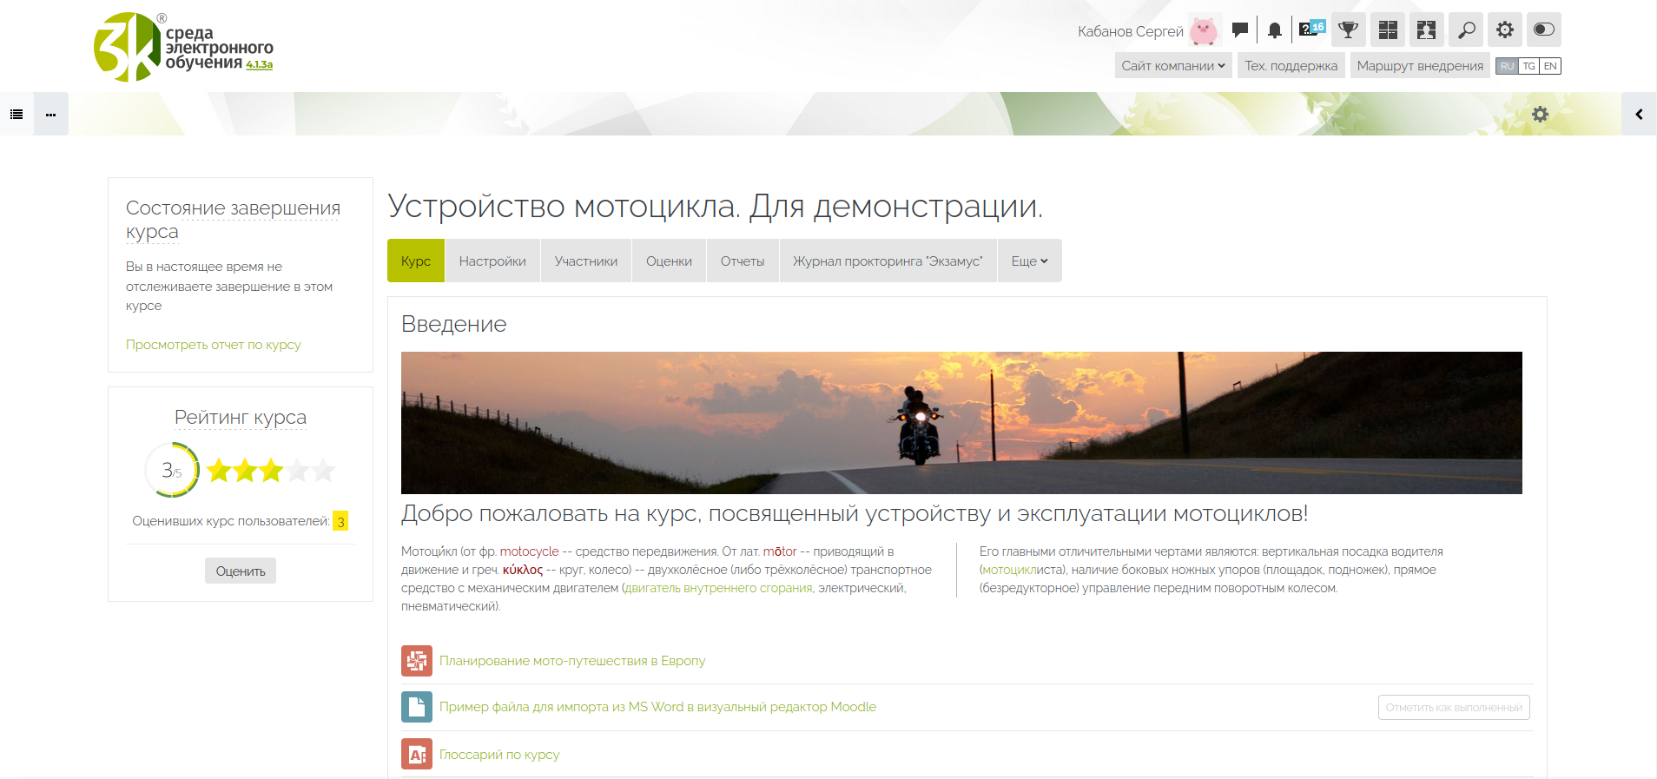Viewport: 1657px width, 779px height.
Task: Open the notifications bell icon
Action: [1274, 30]
